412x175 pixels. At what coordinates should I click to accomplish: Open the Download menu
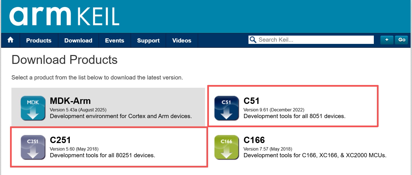78,41
